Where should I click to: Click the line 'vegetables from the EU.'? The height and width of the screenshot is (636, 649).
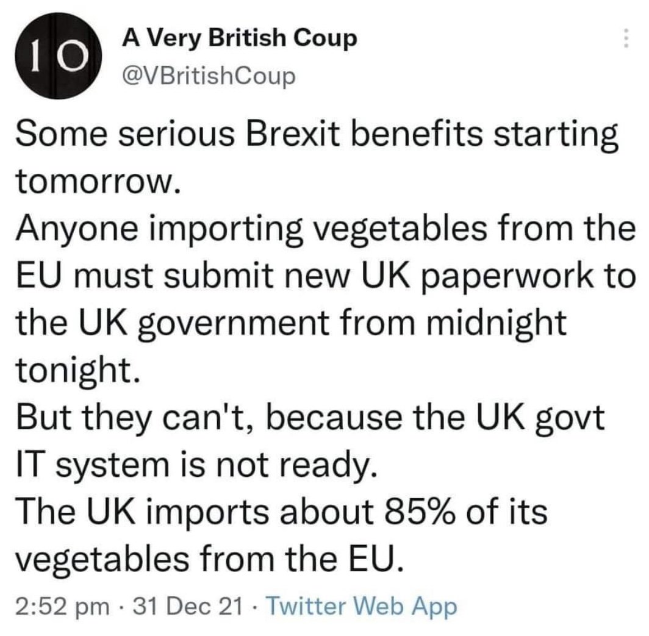pos(209,559)
